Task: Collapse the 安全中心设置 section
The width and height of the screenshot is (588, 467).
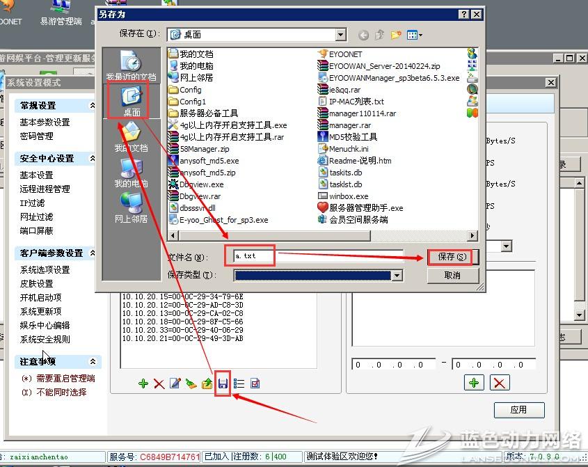Action: point(93,159)
